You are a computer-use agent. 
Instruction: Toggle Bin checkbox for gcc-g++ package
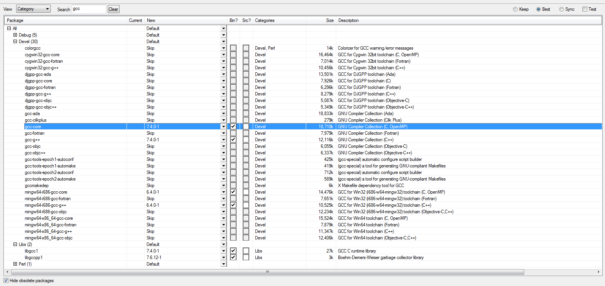[233, 140]
